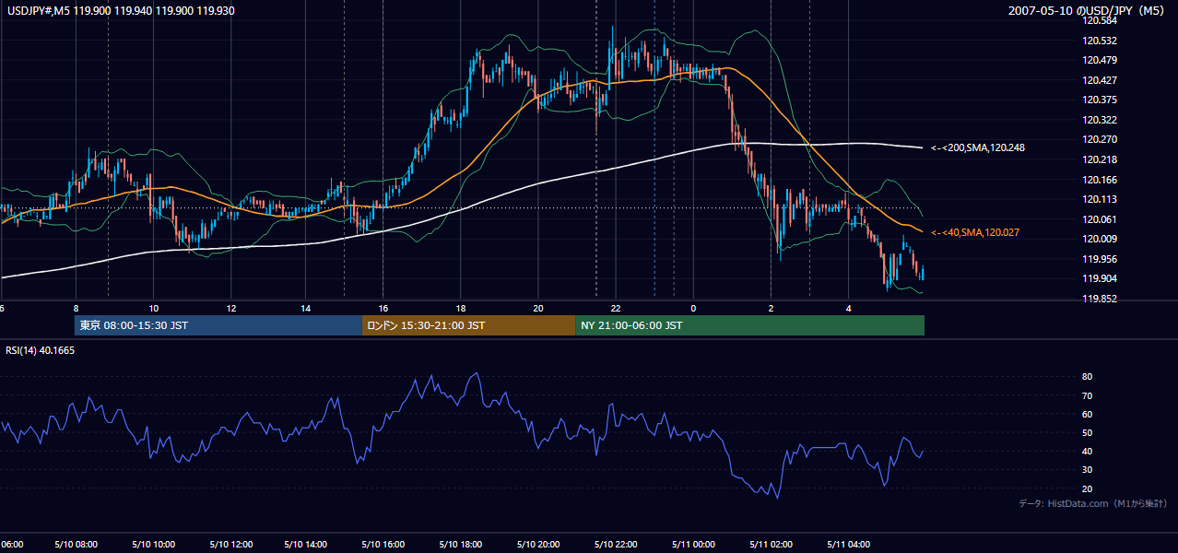Click RSI scale value 80
1178x553 pixels.
pos(1087,377)
